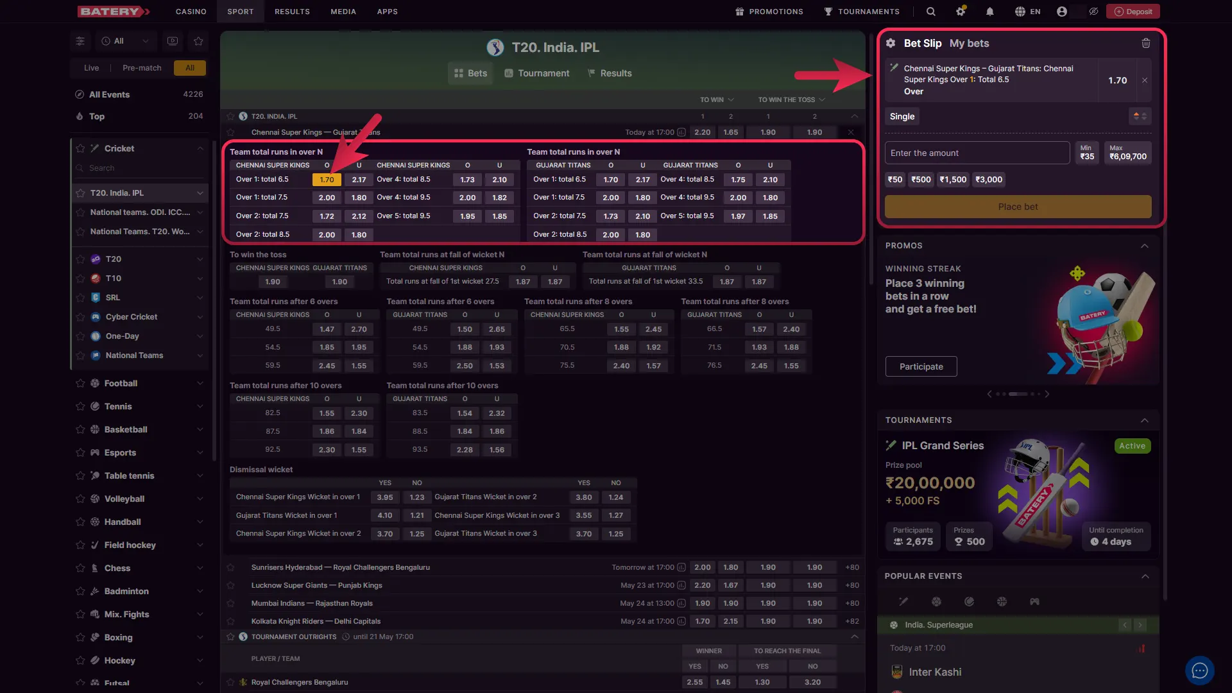Open sidebar filter sliders icon
Screen dimensions: 1232x693
[x=80, y=41]
